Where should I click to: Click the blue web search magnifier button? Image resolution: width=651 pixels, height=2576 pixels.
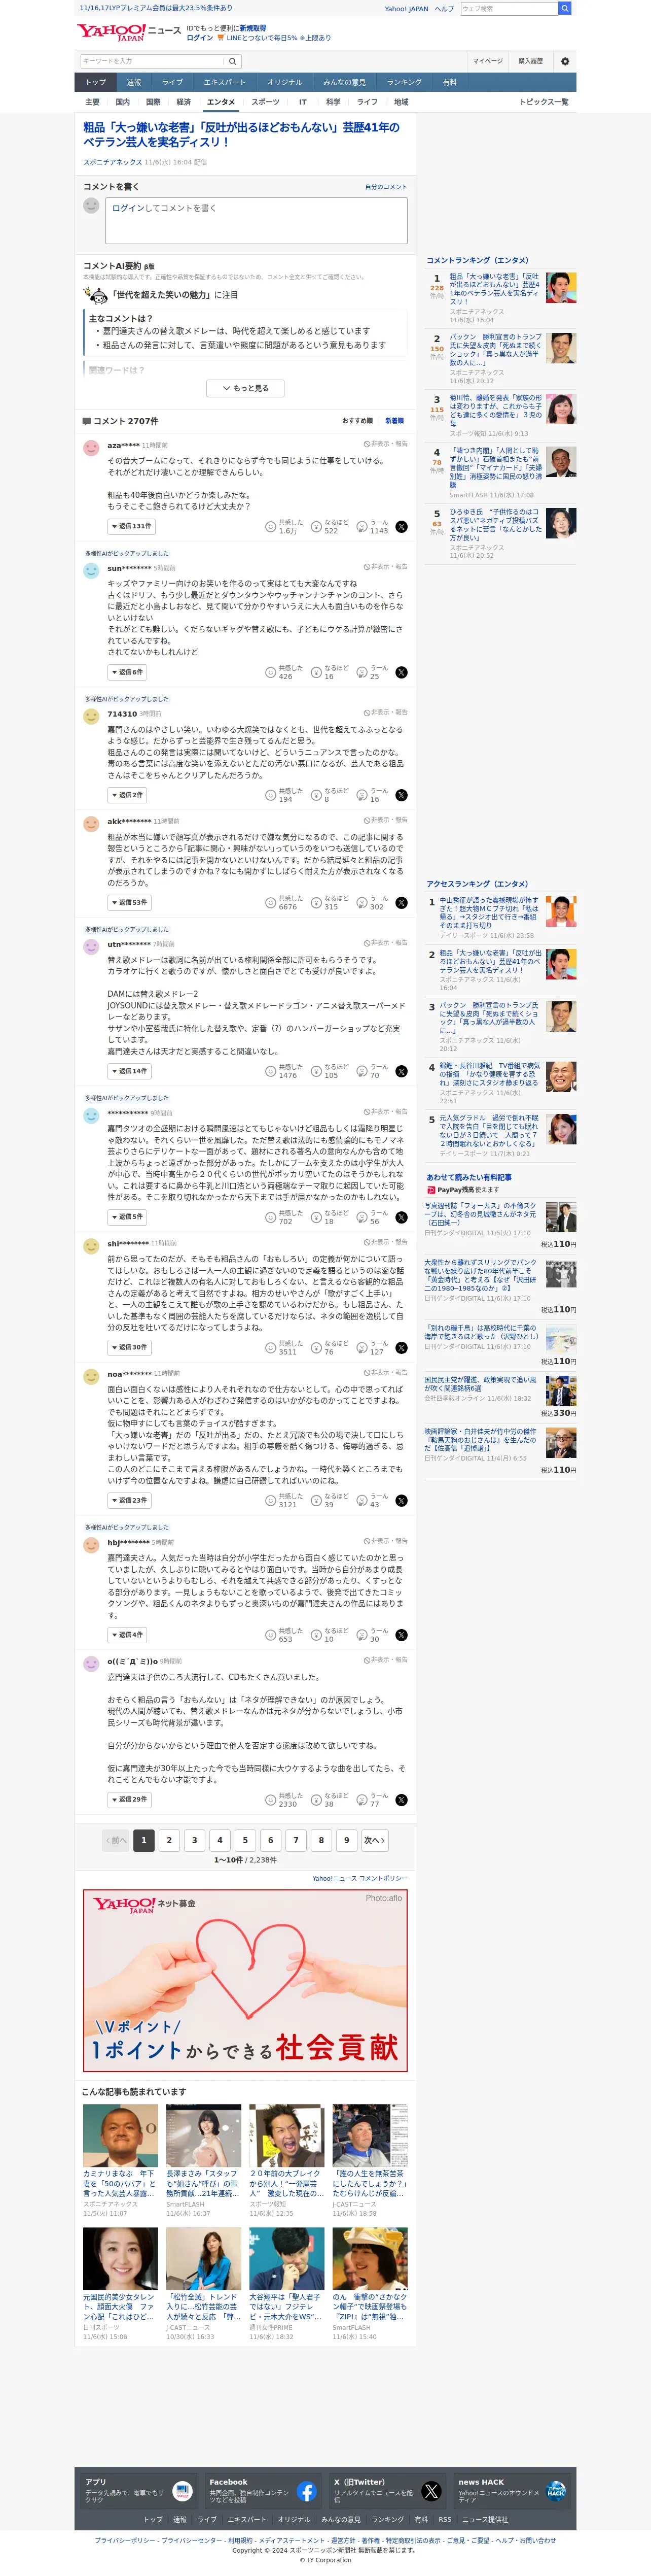564,8
